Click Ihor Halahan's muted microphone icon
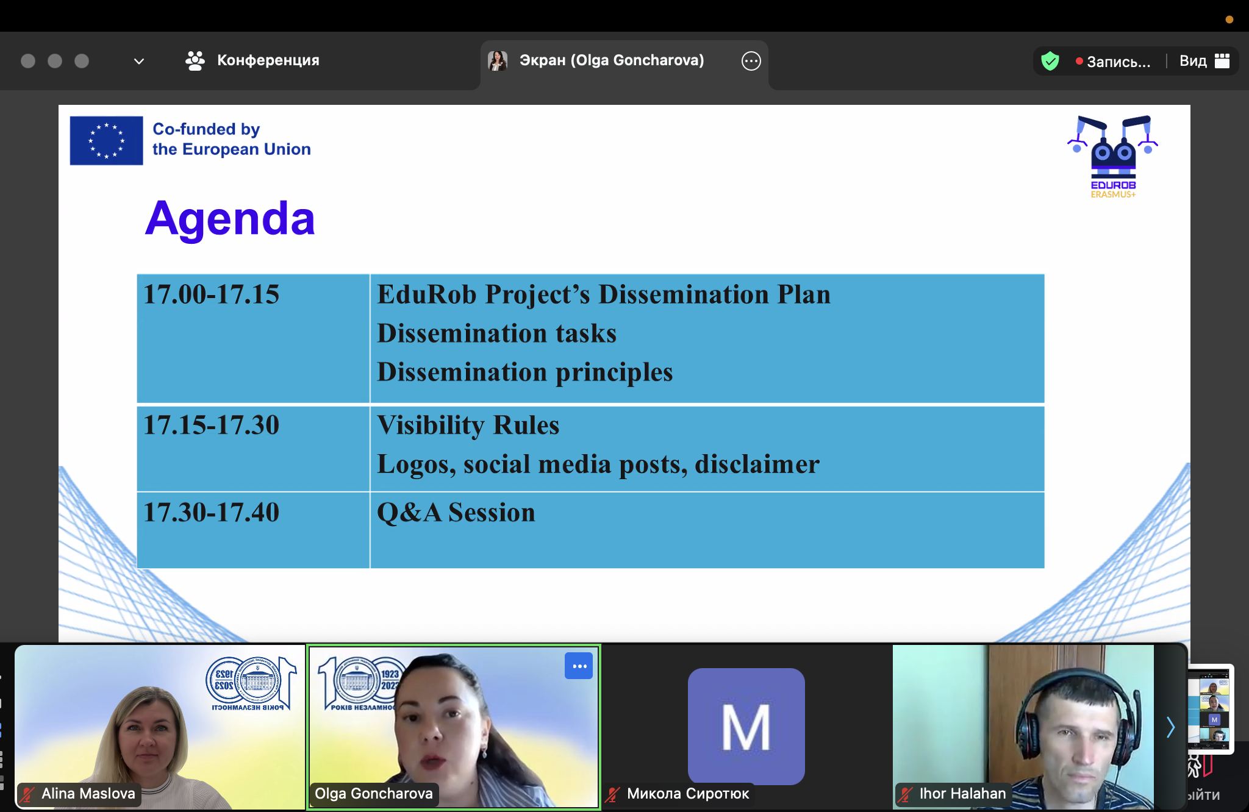The width and height of the screenshot is (1249, 812). (905, 794)
